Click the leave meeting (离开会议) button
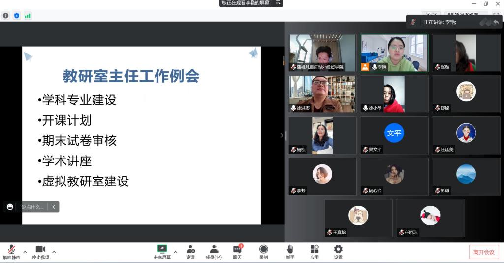The height and width of the screenshot is (263, 504). pyautogui.click(x=483, y=252)
